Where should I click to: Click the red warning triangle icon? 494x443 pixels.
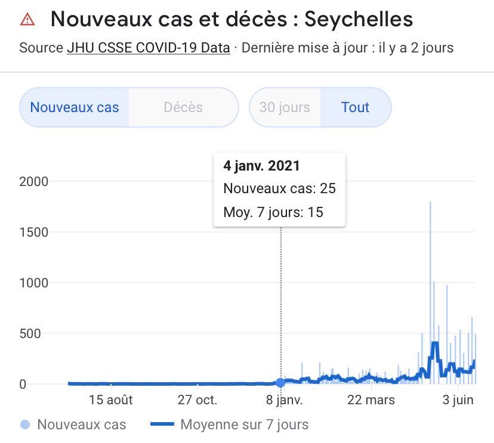[27, 20]
